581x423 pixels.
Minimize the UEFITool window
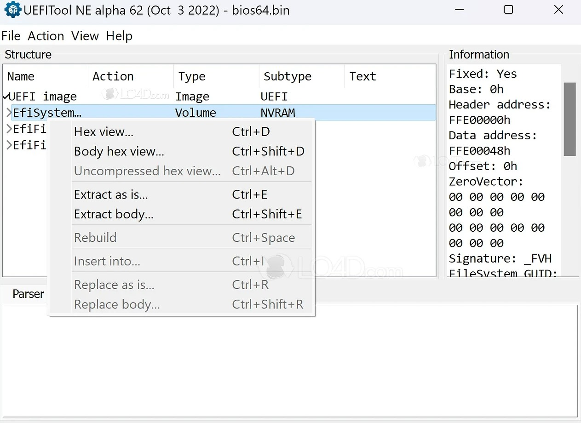pos(459,10)
